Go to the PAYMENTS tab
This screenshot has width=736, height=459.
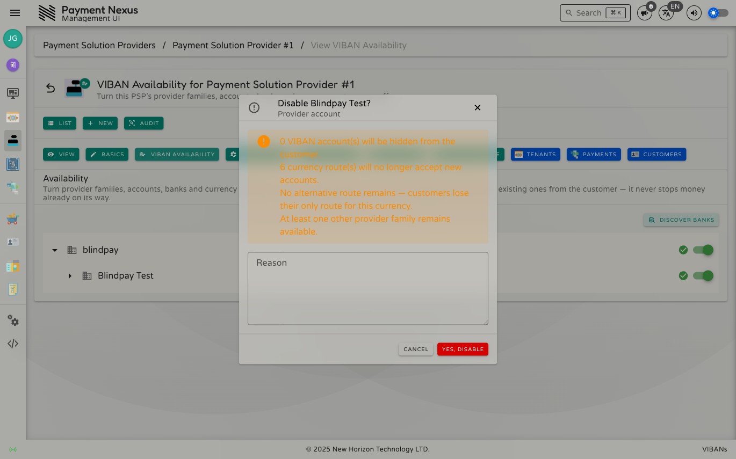[594, 155]
